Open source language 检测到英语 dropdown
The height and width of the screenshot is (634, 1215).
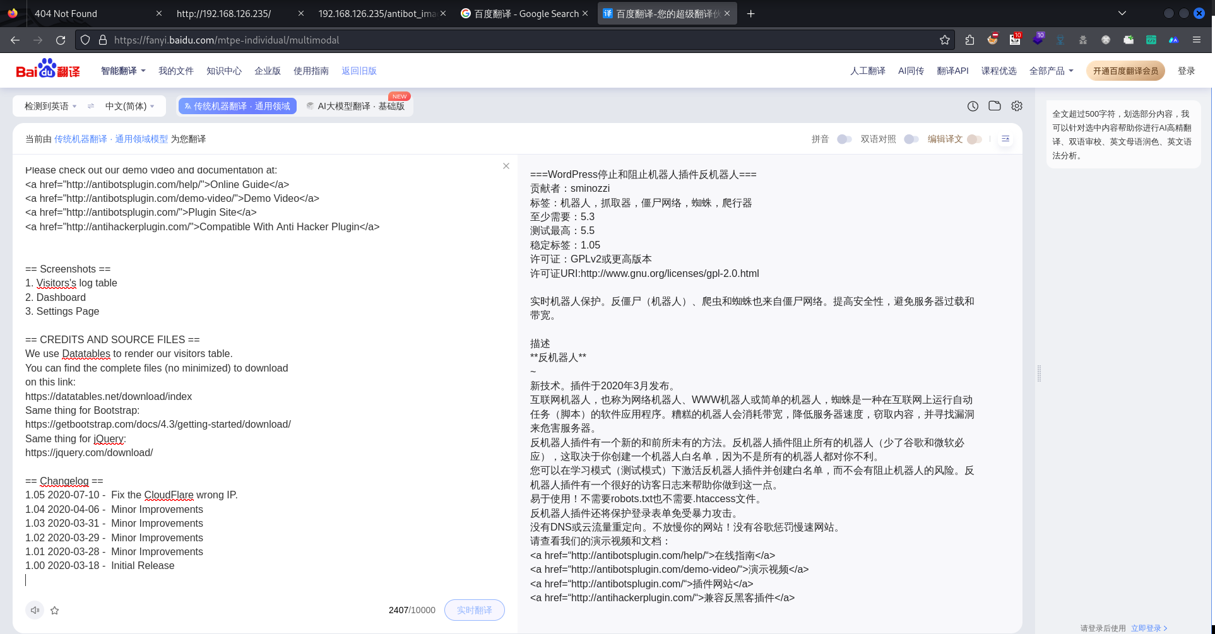50,106
